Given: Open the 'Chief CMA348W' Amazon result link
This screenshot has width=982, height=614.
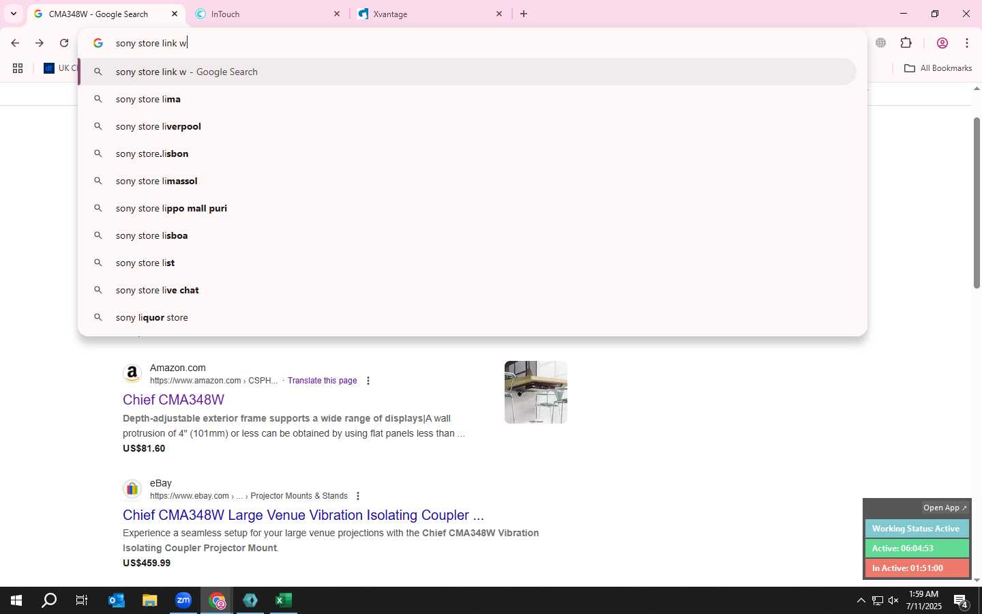Looking at the screenshot, I should [173, 400].
